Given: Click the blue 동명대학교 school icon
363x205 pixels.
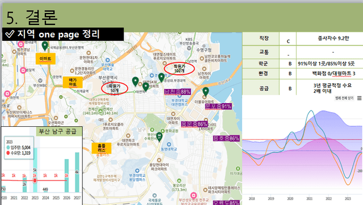Looking at the screenshot, I should coord(169,144).
